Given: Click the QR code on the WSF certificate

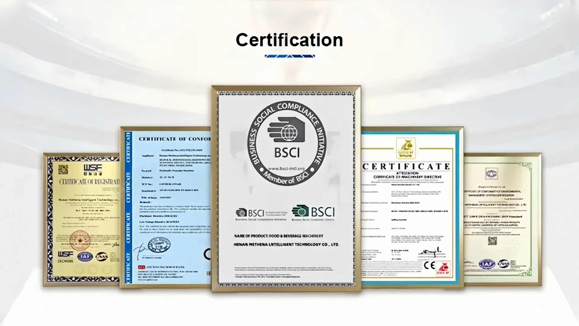Looking at the screenshot, I should pos(63,169).
